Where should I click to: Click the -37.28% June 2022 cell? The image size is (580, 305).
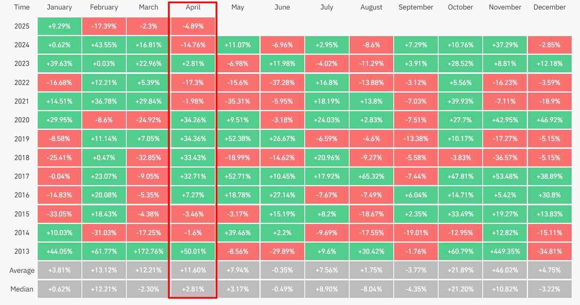point(282,83)
